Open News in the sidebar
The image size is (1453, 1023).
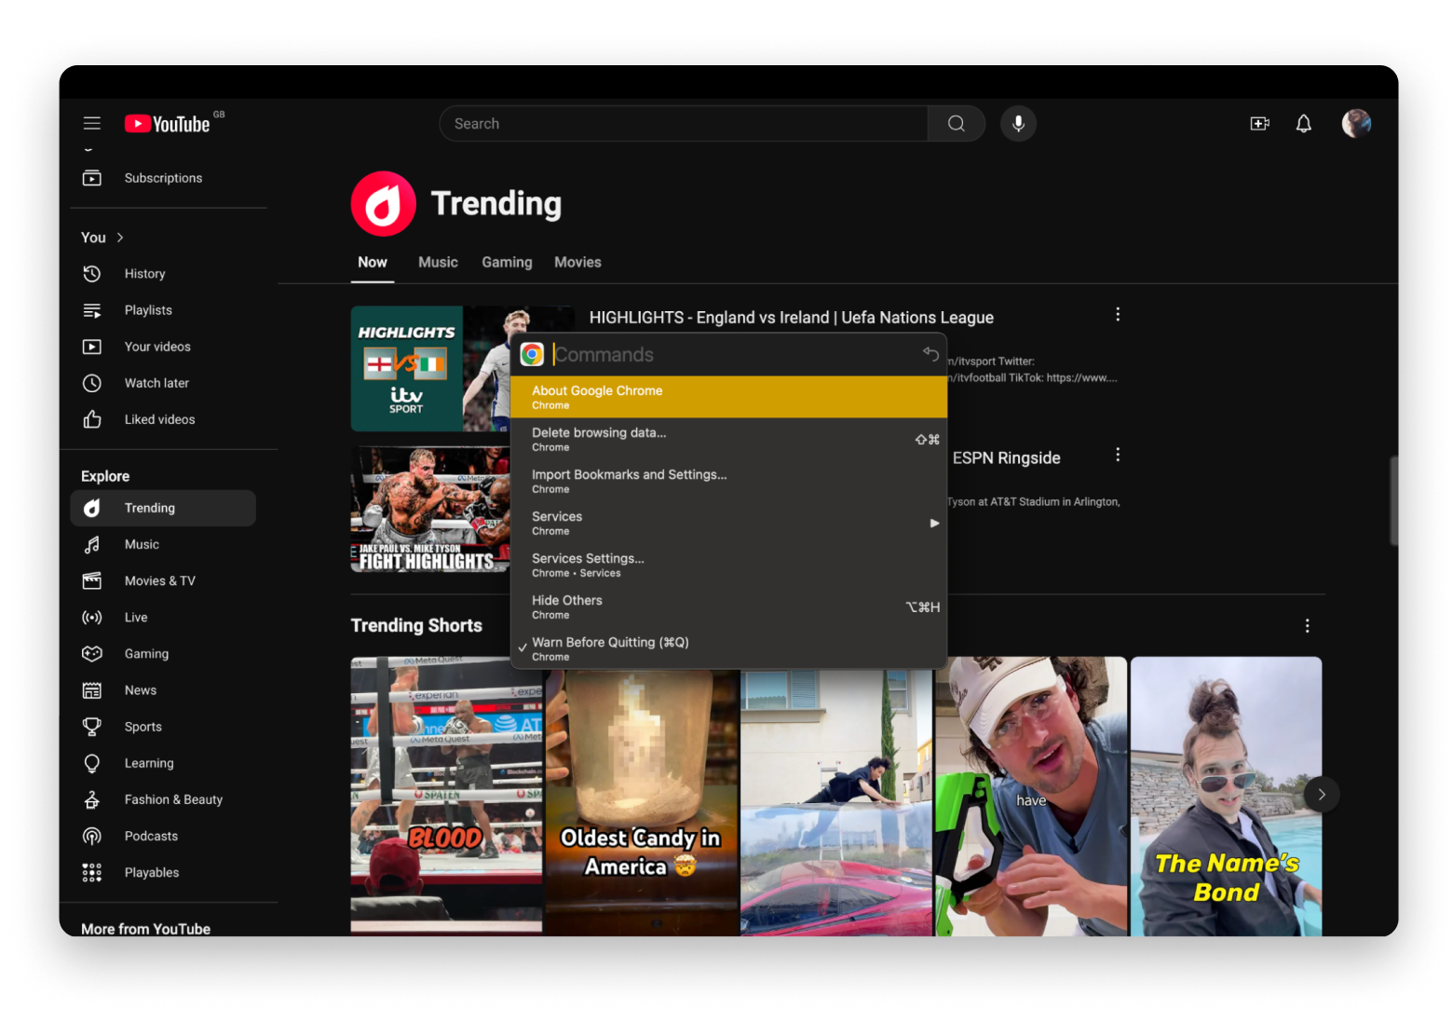pos(163,690)
